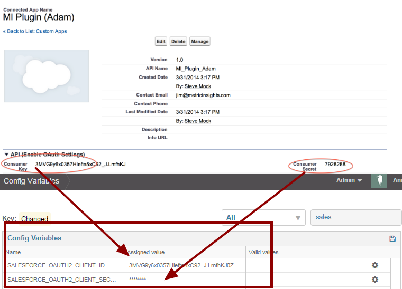Go back to List: Custom Apps

tap(35, 31)
